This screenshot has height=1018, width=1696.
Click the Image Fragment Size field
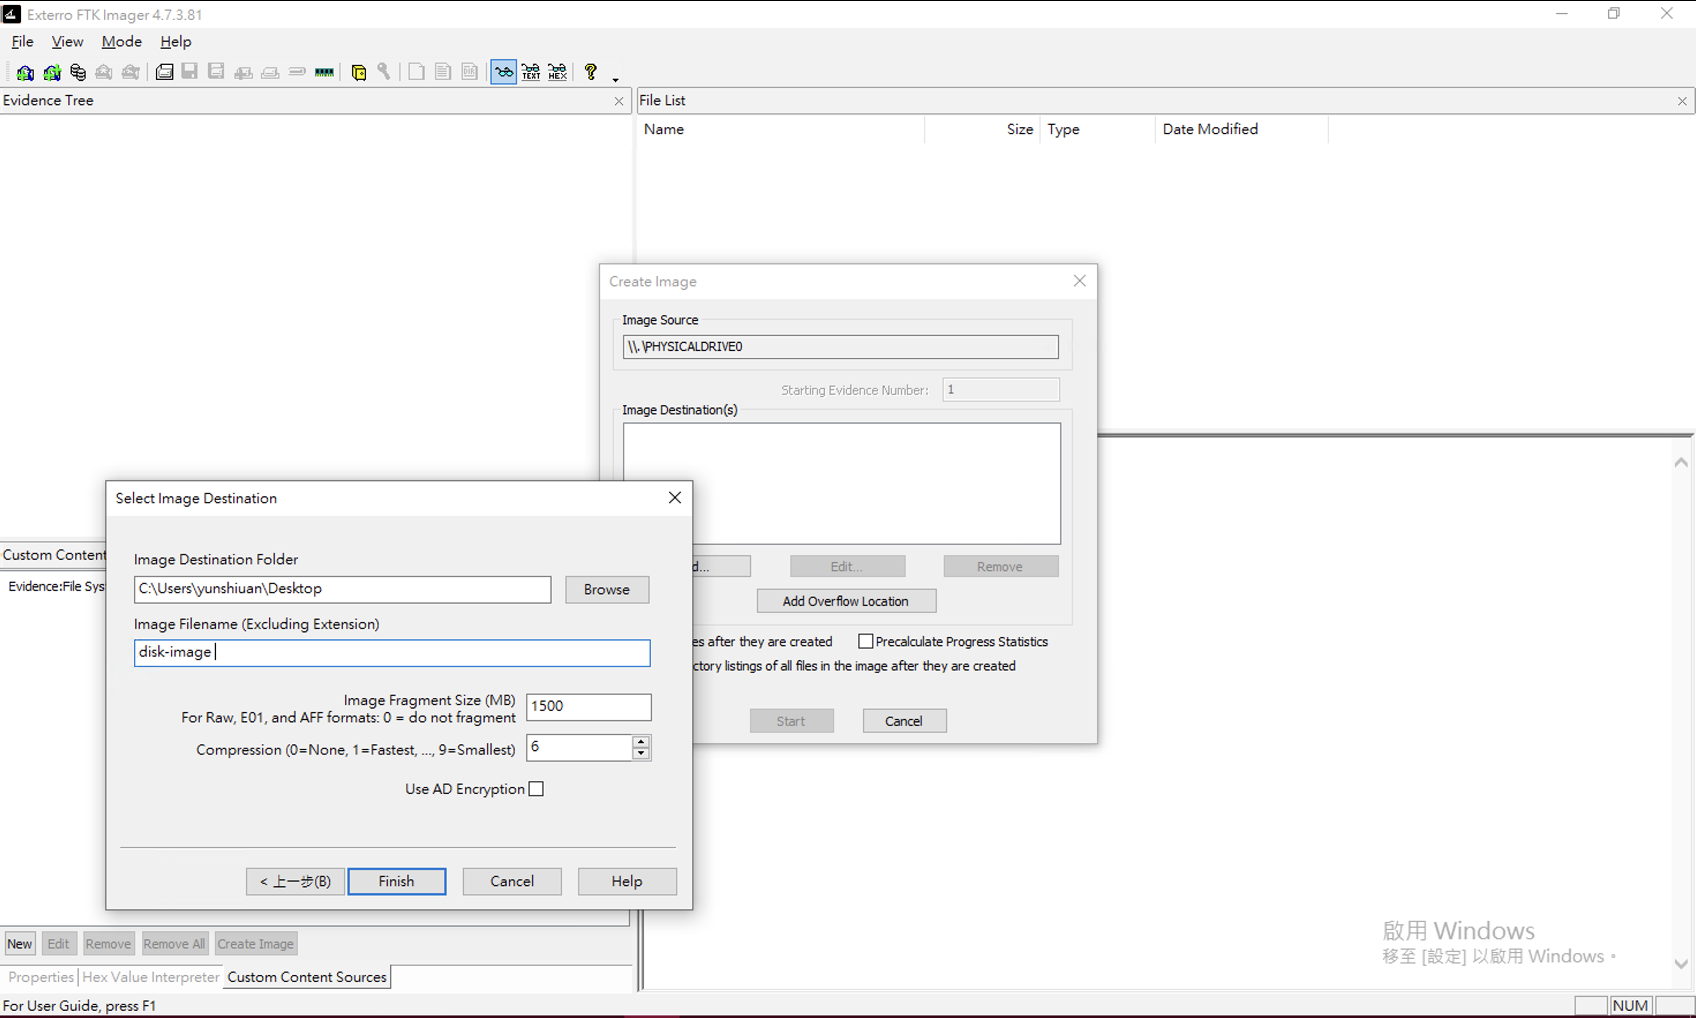588,706
